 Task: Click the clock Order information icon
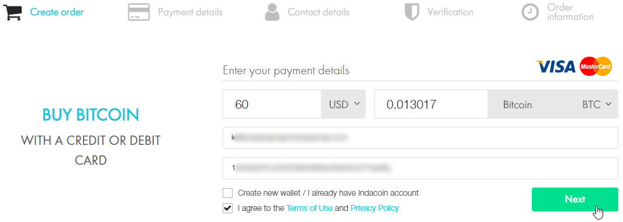coord(530,12)
